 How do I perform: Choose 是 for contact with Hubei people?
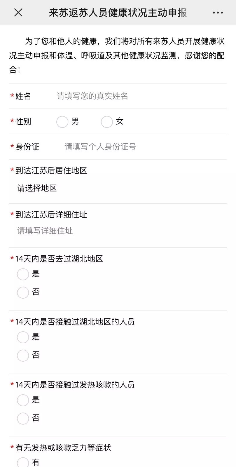click(x=23, y=337)
